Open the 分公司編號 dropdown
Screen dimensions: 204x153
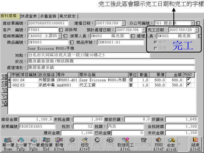192,23
